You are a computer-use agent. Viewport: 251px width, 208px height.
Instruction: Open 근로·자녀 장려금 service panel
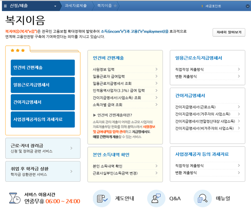click(x=43, y=148)
